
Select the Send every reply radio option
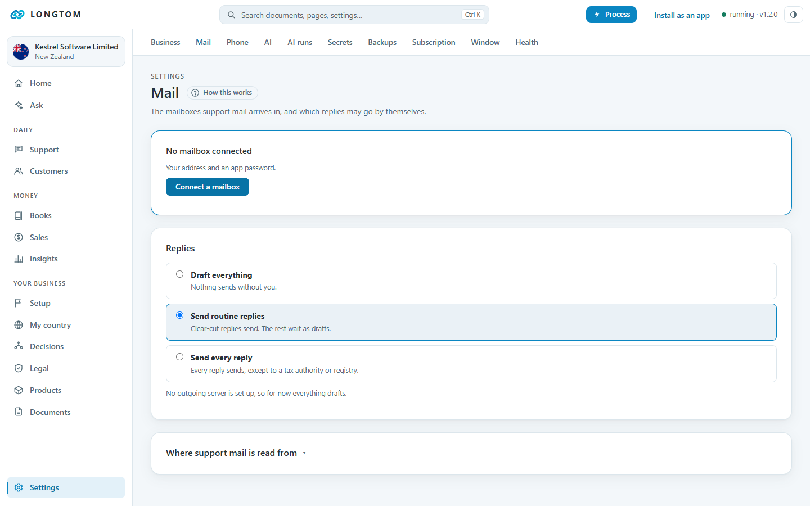tap(179, 357)
